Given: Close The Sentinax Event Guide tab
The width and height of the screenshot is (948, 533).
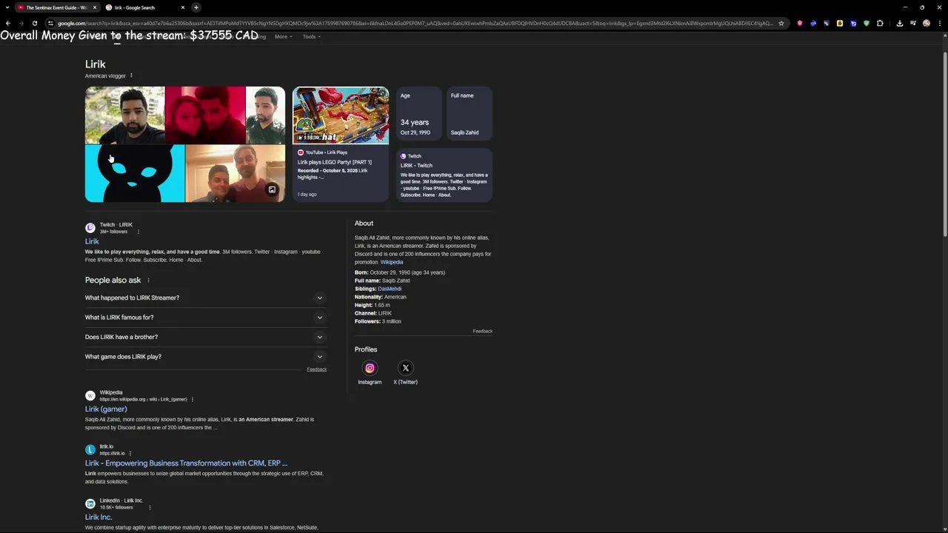Looking at the screenshot, I should 95,7.
